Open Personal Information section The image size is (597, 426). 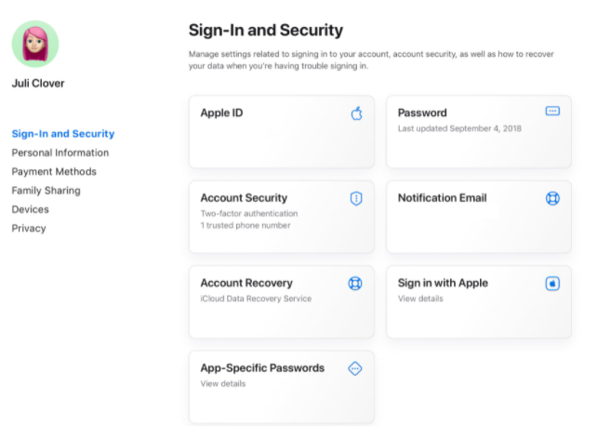pos(60,153)
